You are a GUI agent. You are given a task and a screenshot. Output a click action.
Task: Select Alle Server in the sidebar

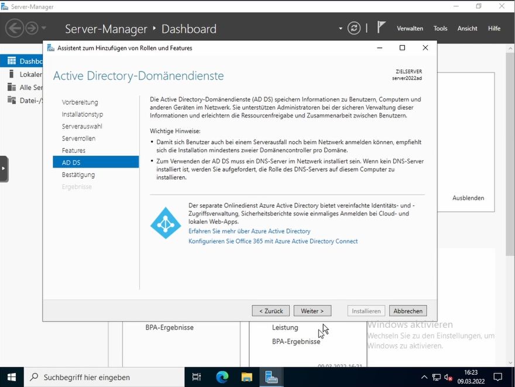21,87
